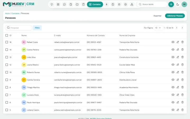View João Silva with the eye icon
The height and width of the screenshot is (119, 190).
(x=173, y=57)
